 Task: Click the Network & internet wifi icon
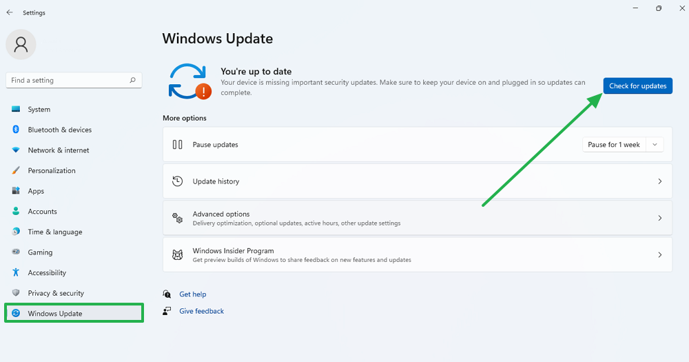[x=16, y=150]
